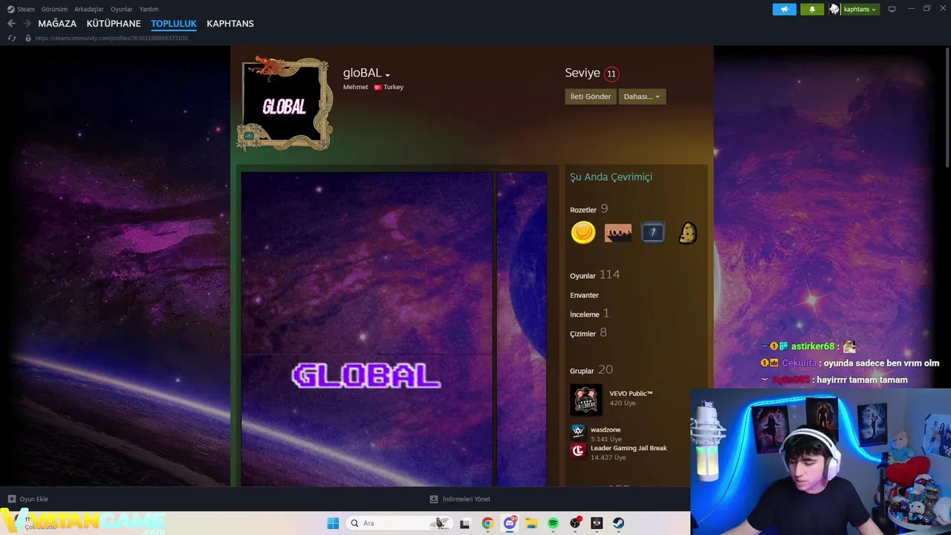Image resolution: width=951 pixels, height=535 pixels.
Task: Open OBS Studio from taskbar
Action: click(x=575, y=523)
